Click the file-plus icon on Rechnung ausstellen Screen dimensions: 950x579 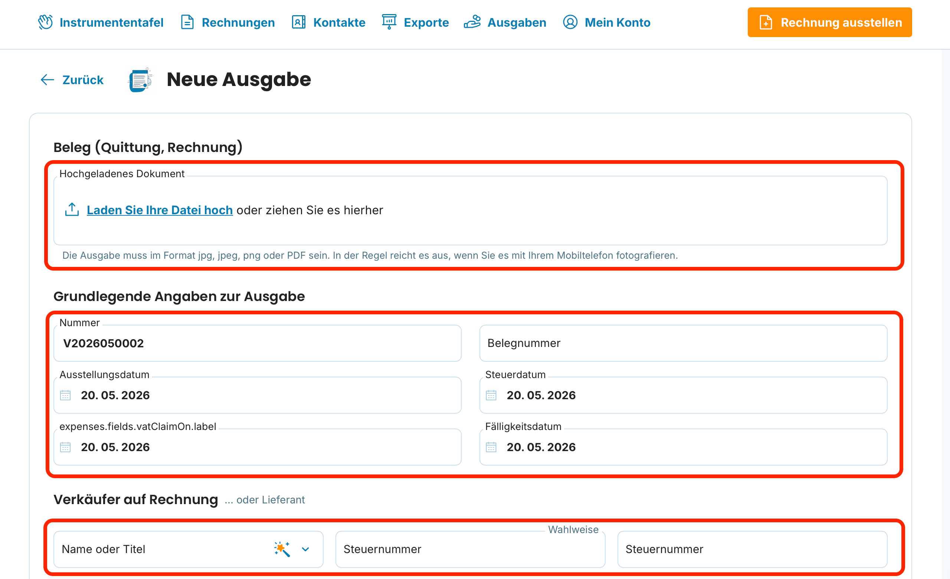766,22
